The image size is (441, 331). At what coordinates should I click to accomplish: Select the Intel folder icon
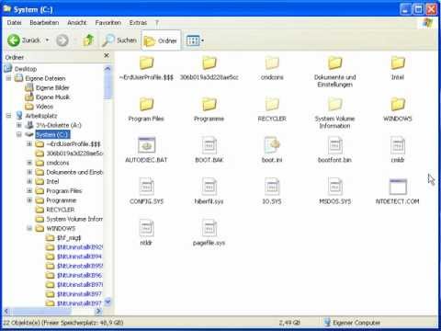click(x=398, y=63)
